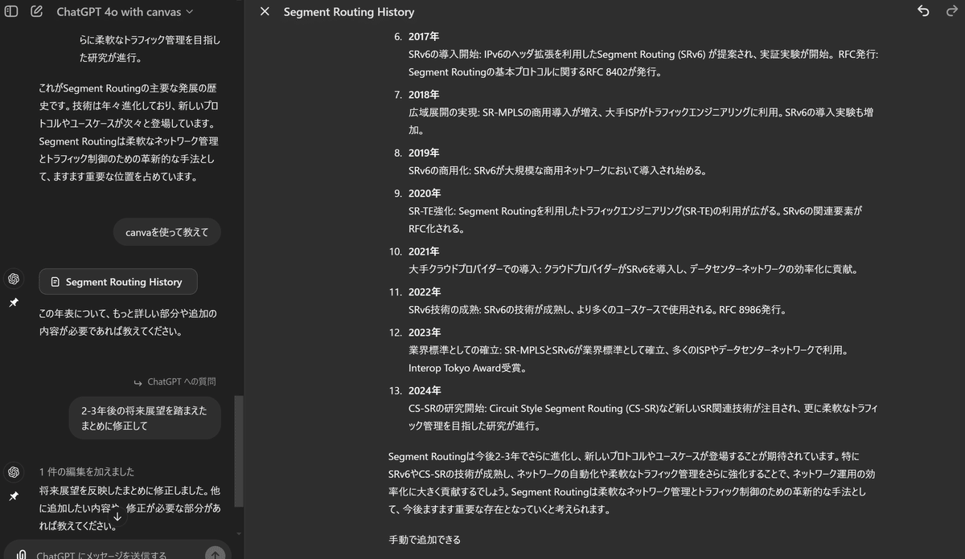This screenshot has width=965, height=559.
Task: Click the concluding paragraph starting Segment Routingは今後2-3年
Action: 632,483
